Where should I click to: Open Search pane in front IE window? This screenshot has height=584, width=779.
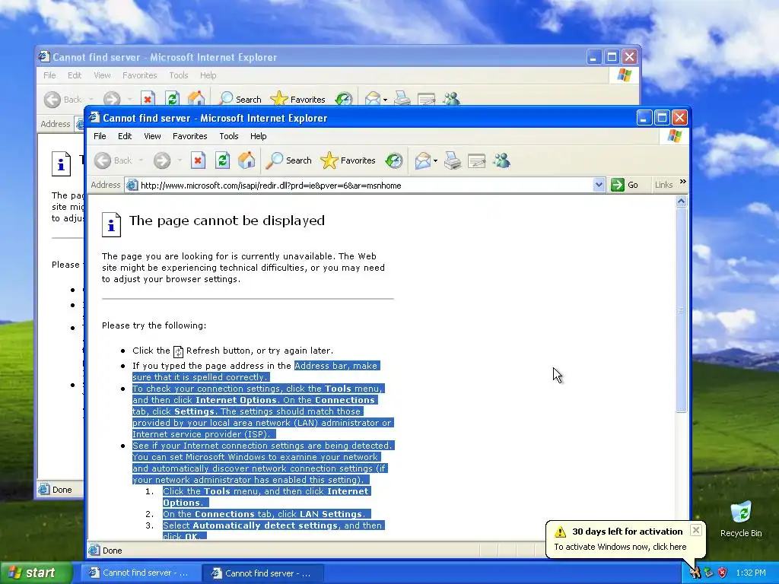[x=288, y=160]
